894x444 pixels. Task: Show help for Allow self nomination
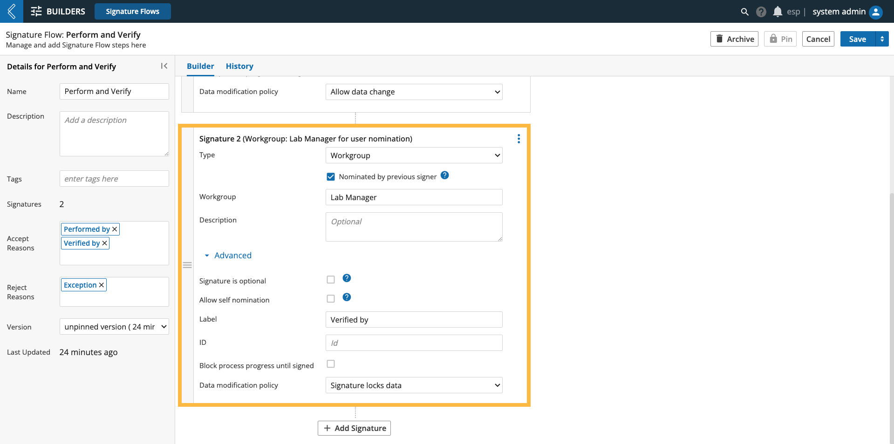[347, 297]
